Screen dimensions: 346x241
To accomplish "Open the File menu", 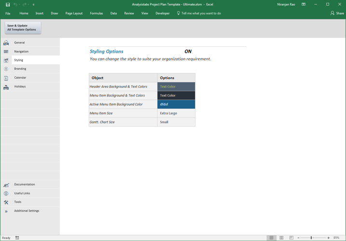I will click(x=8, y=14).
